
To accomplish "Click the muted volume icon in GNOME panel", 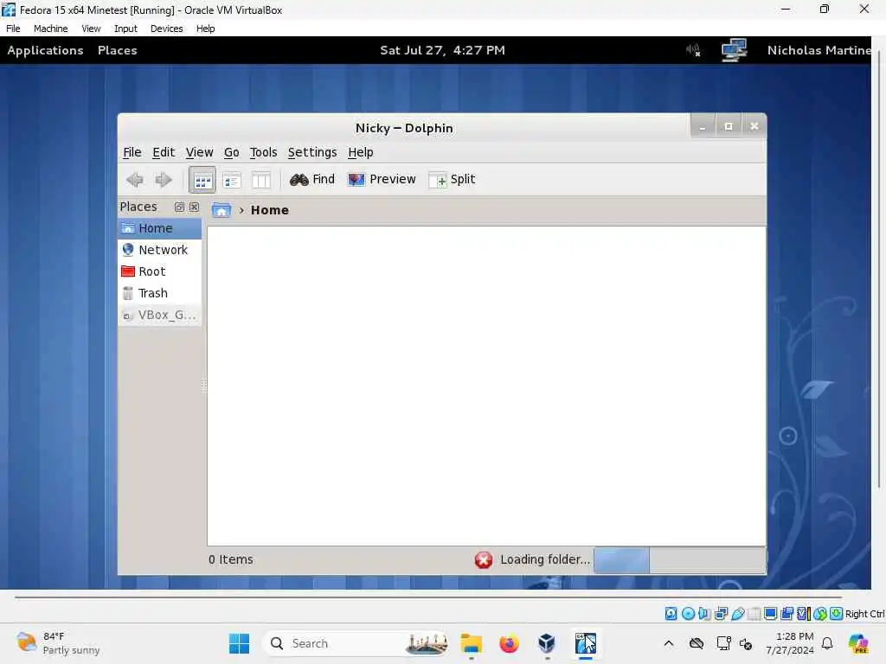I will coord(693,50).
